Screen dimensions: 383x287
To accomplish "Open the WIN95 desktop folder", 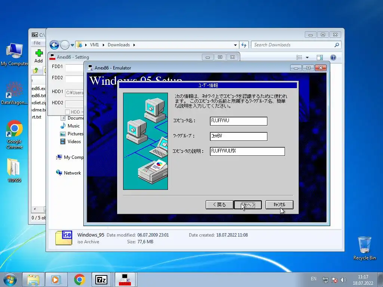I will coord(14,170).
